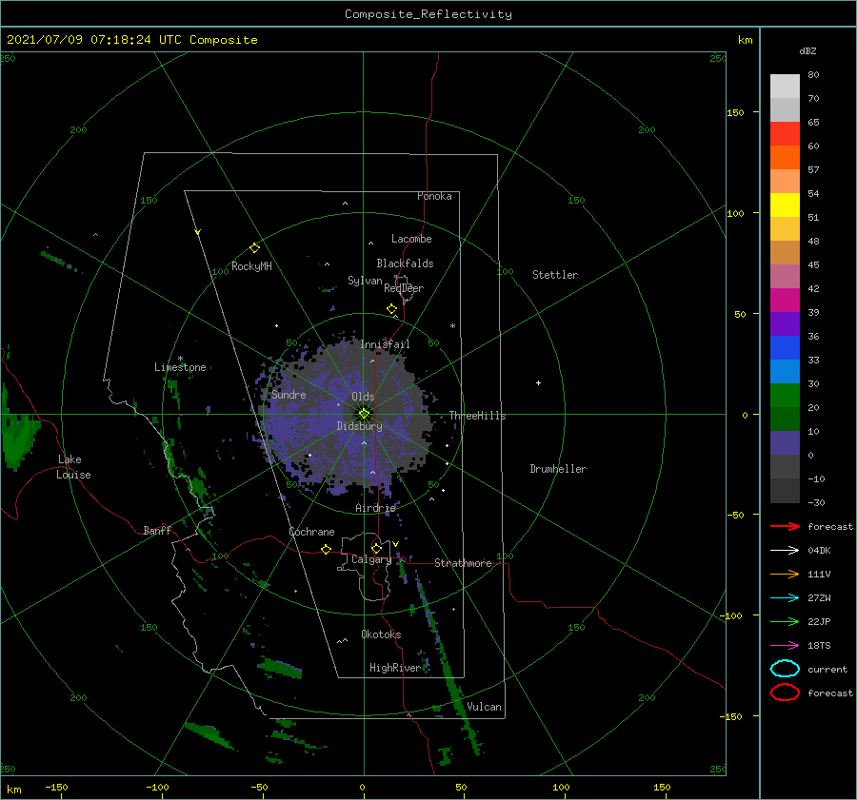Click the Airdrie city label
Screen dimensions: 857x800
point(375,508)
